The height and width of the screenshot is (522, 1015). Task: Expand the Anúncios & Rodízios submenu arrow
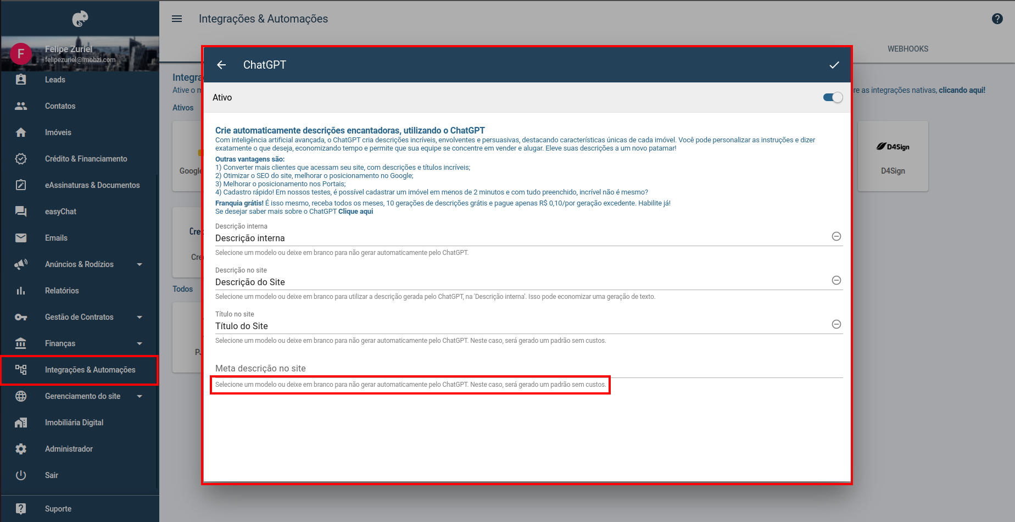[x=140, y=264]
